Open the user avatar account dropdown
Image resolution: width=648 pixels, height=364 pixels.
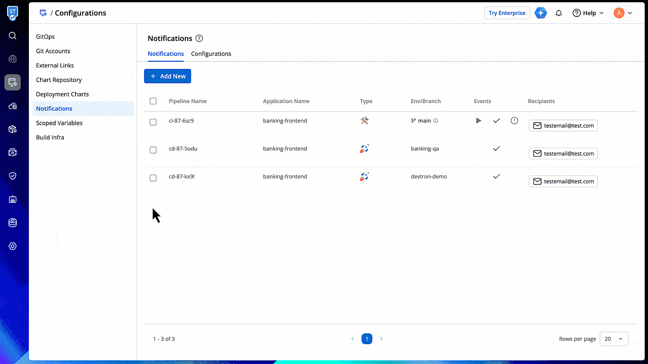pyautogui.click(x=623, y=13)
